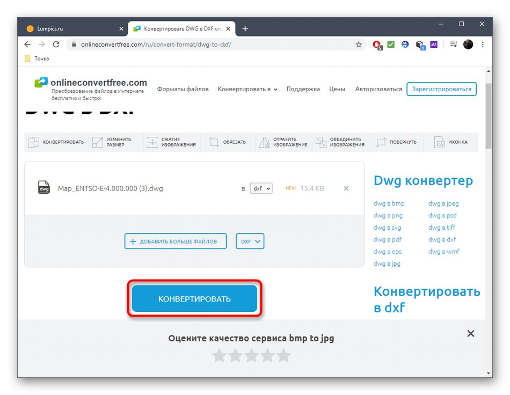Rate the service three stars
This screenshot has width=510, height=395.
click(x=251, y=355)
